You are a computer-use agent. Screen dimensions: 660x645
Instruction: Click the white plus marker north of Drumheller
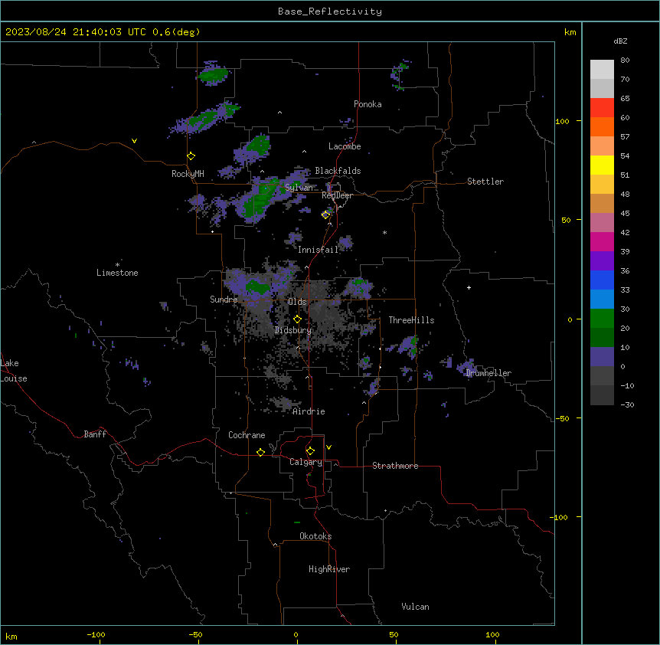coord(469,287)
